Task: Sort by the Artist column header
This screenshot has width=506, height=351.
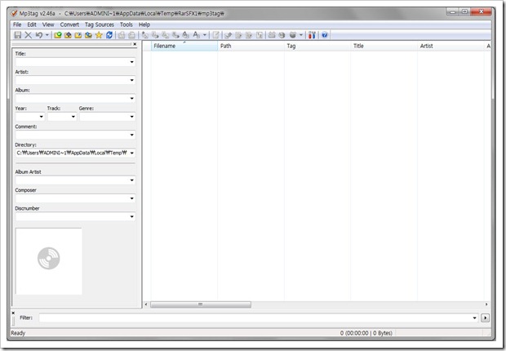Action: click(x=451, y=46)
